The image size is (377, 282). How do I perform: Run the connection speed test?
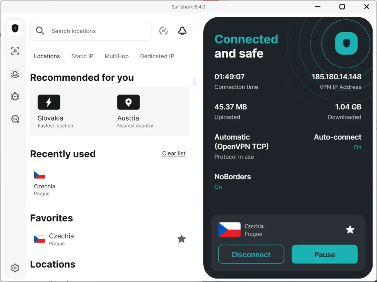click(163, 31)
